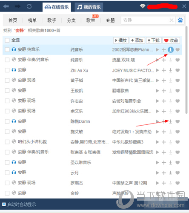
Task: Download the 云月 song
Action: (x=171, y=173)
